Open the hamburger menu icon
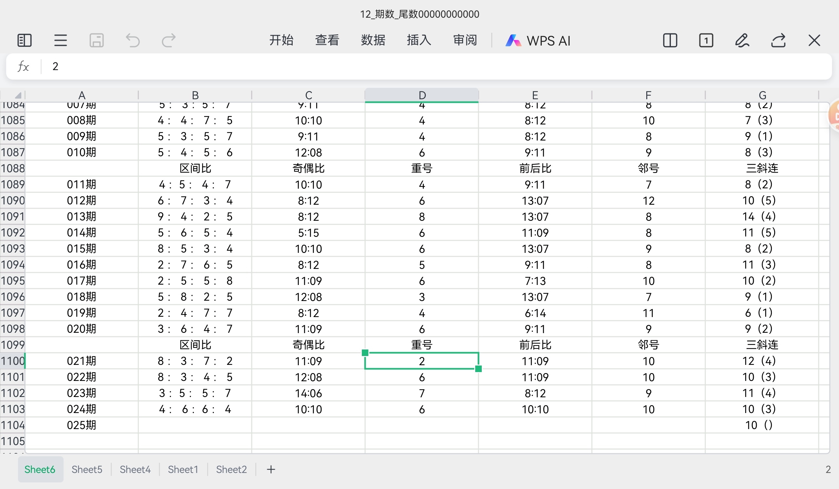Viewport: 839px width, 489px height. [x=60, y=41]
